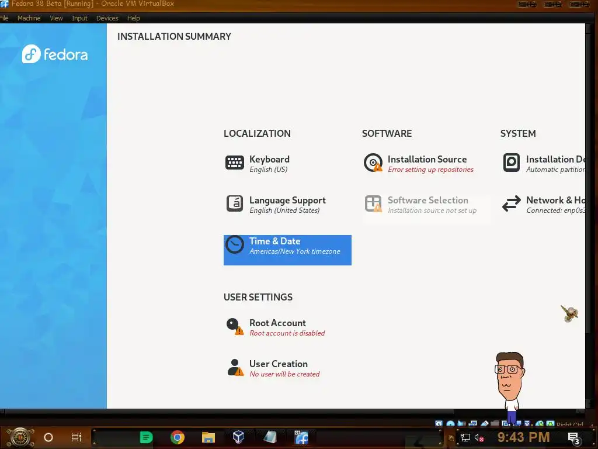Click 'Americas/New York timezone' text

click(x=295, y=251)
